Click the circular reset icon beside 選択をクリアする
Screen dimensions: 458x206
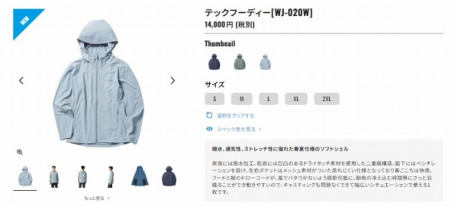(209, 115)
